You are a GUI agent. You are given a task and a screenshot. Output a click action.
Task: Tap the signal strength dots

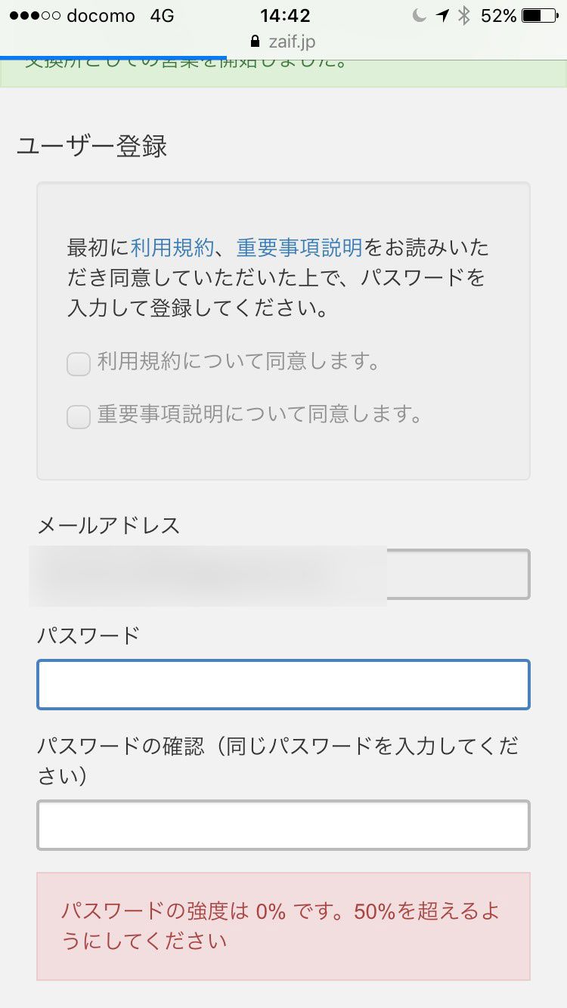[33, 16]
